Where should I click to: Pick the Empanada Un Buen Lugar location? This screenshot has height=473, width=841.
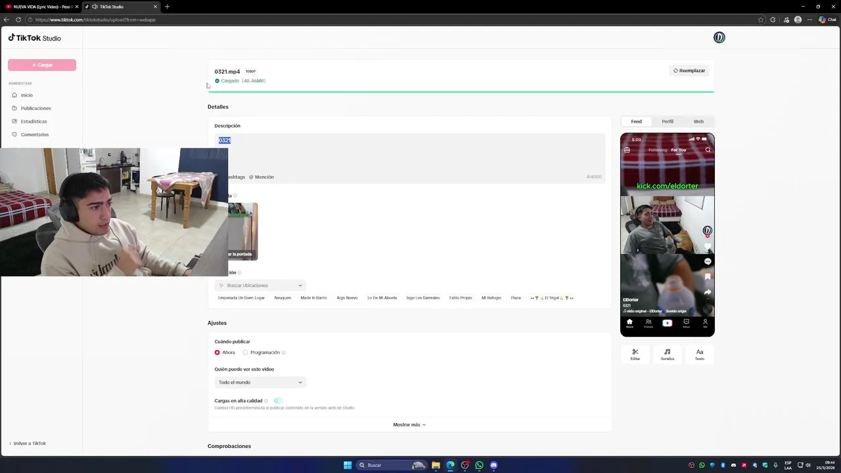coord(241,298)
